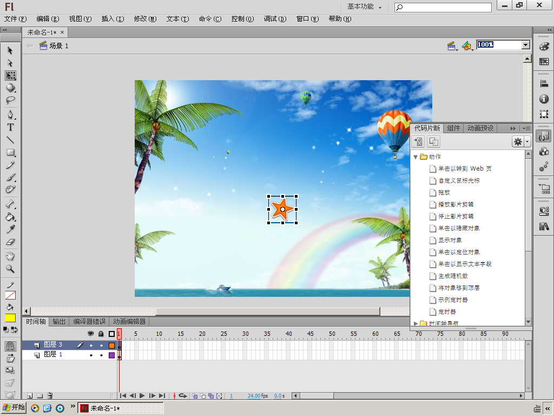Delete selected layer with trash icon

tap(50, 396)
